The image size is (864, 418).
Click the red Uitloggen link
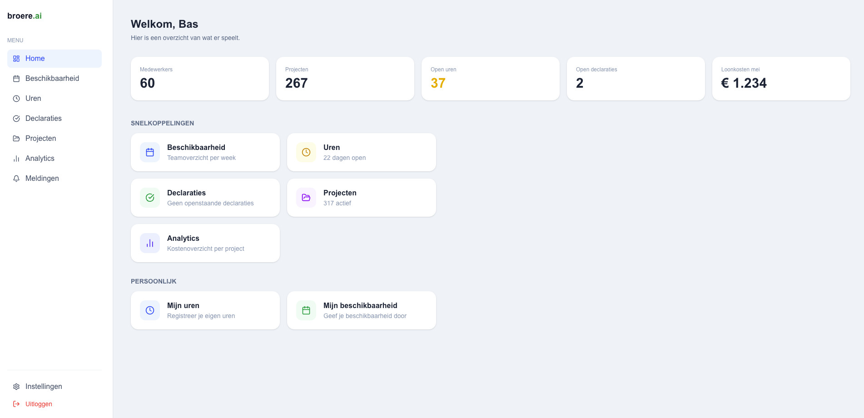click(39, 404)
